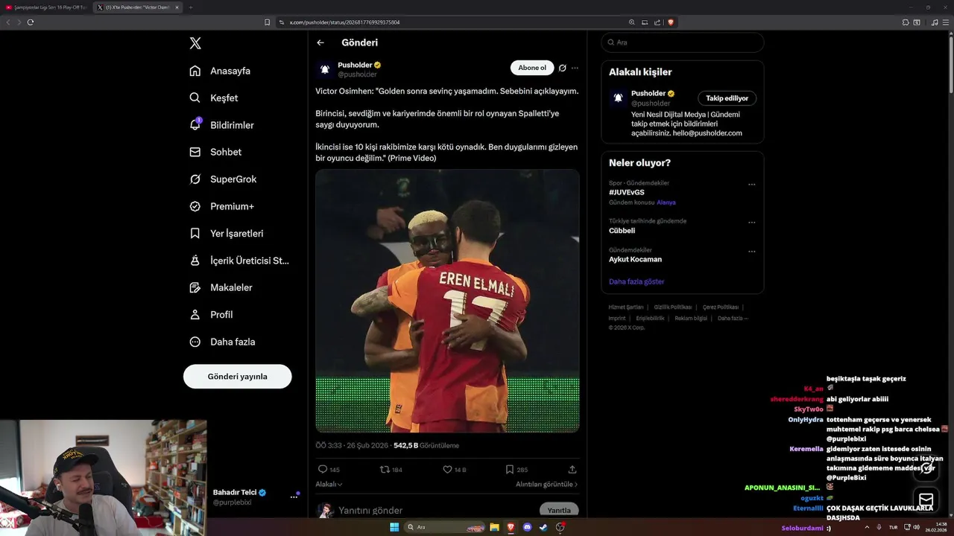Viewport: 954px width, 536px height.
Task: Click the zoom magnifier in address bar
Action: pos(632,22)
